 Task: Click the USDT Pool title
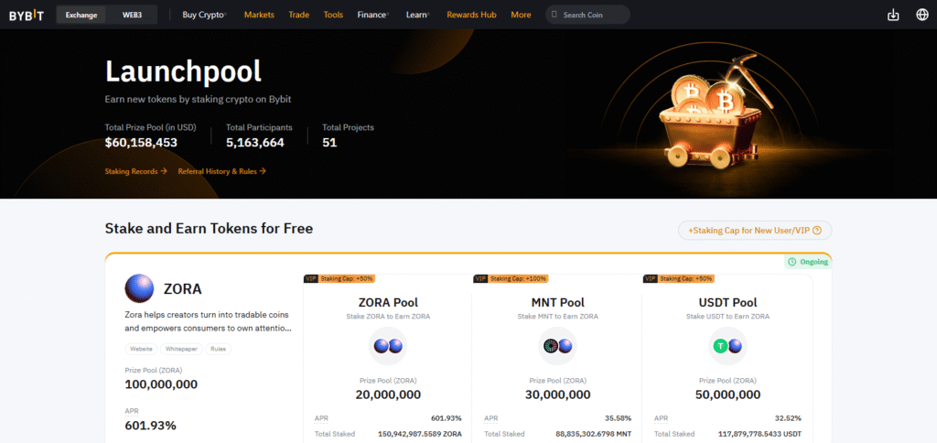point(727,303)
